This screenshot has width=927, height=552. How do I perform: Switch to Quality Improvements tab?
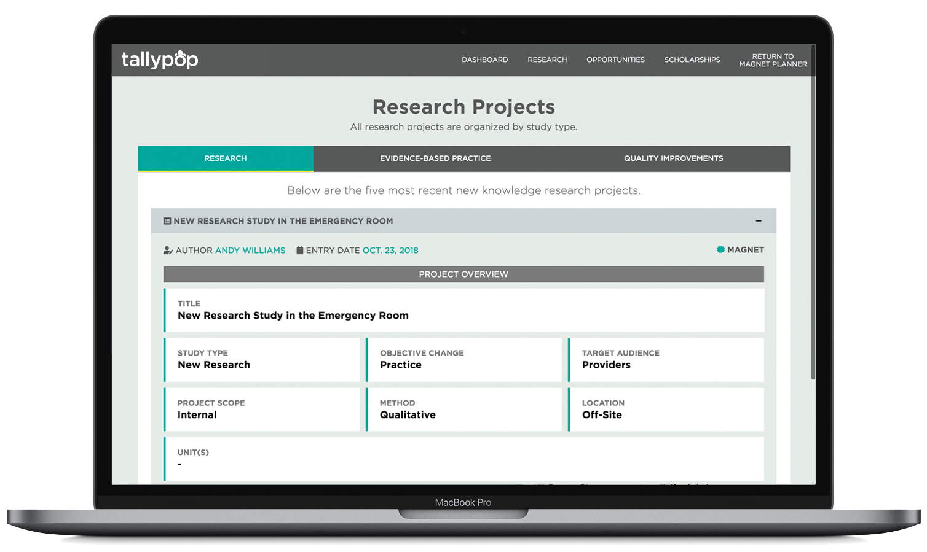coord(673,158)
